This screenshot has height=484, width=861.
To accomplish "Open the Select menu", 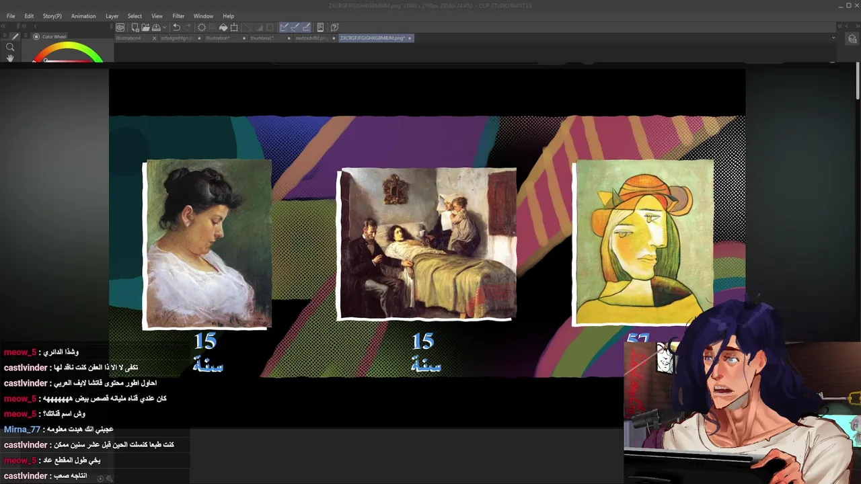I will point(135,16).
